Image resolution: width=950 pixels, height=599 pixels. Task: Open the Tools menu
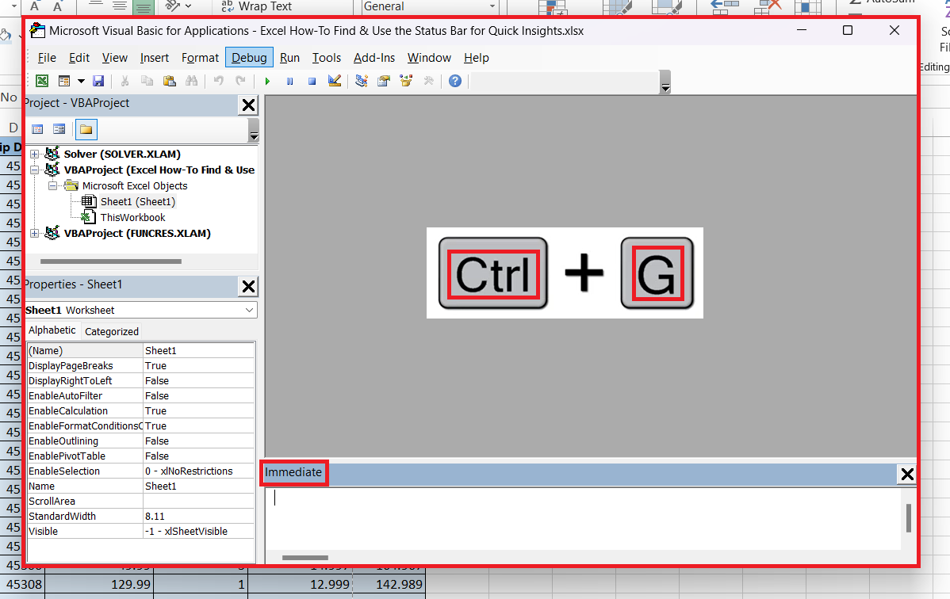point(327,58)
